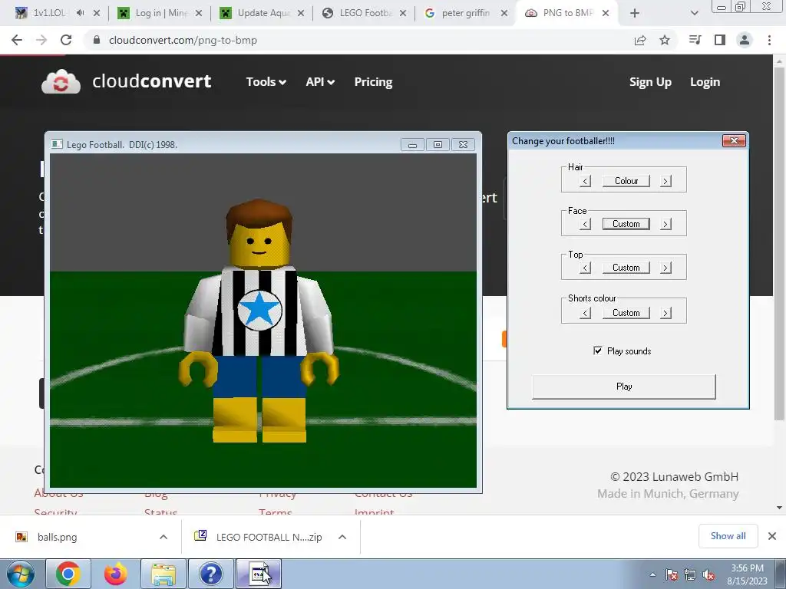The height and width of the screenshot is (589, 786).
Task: Click the taskbar clock 3:56 PM
Action: pyautogui.click(x=748, y=568)
